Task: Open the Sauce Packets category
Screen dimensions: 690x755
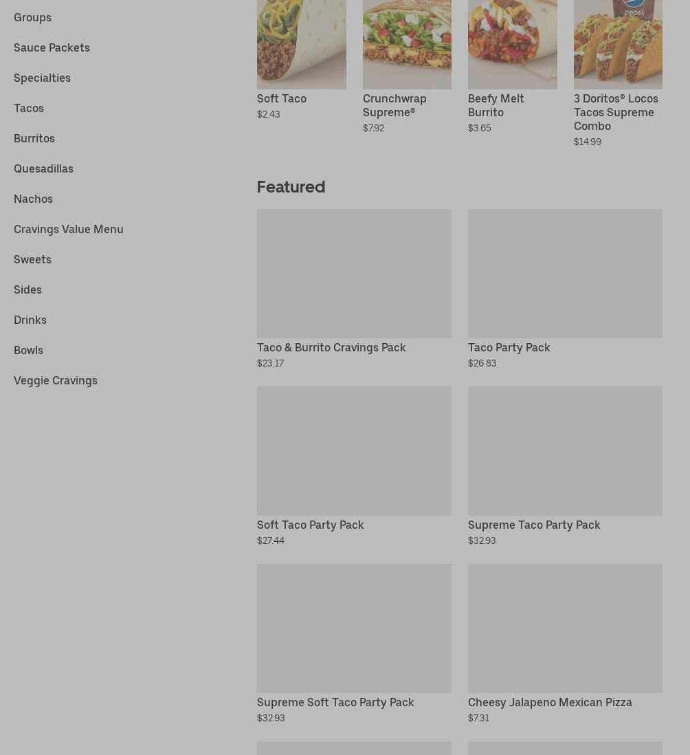Action: tap(52, 47)
